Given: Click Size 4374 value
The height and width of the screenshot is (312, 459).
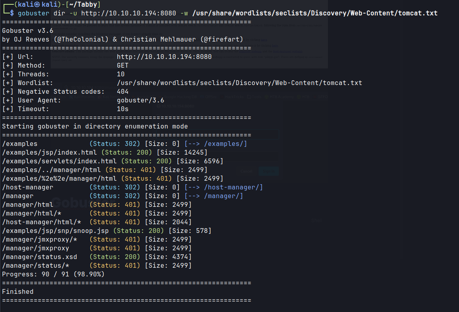Looking at the screenshot, I should click(x=180, y=257).
